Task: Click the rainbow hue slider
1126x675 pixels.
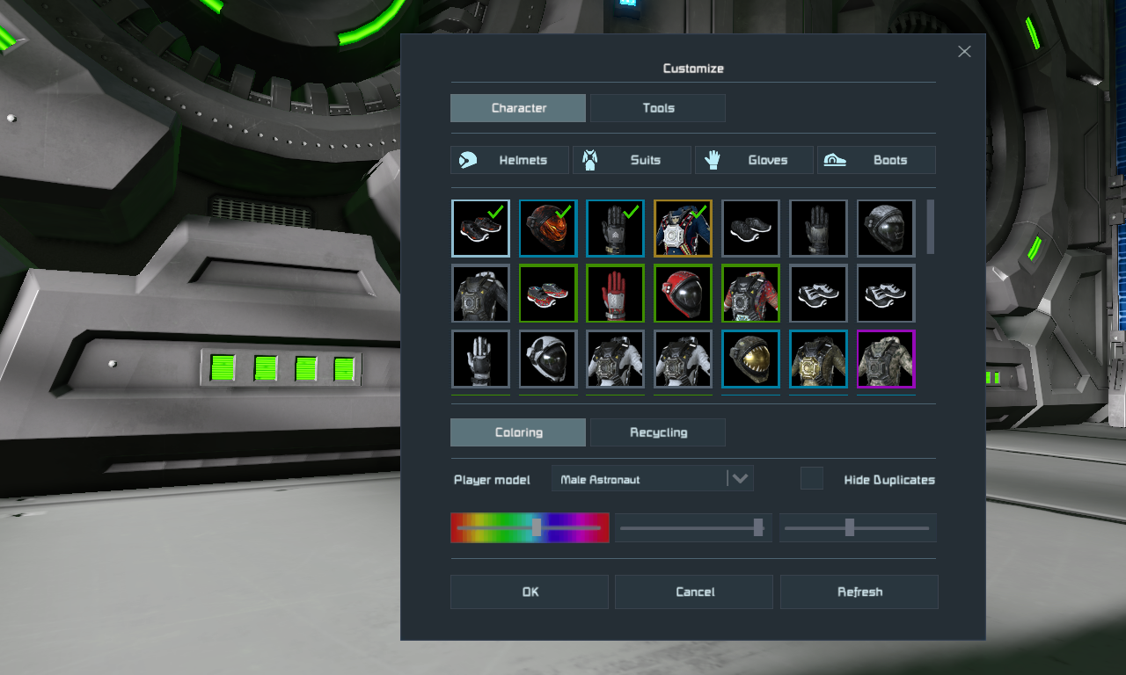Action: [x=530, y=527]
